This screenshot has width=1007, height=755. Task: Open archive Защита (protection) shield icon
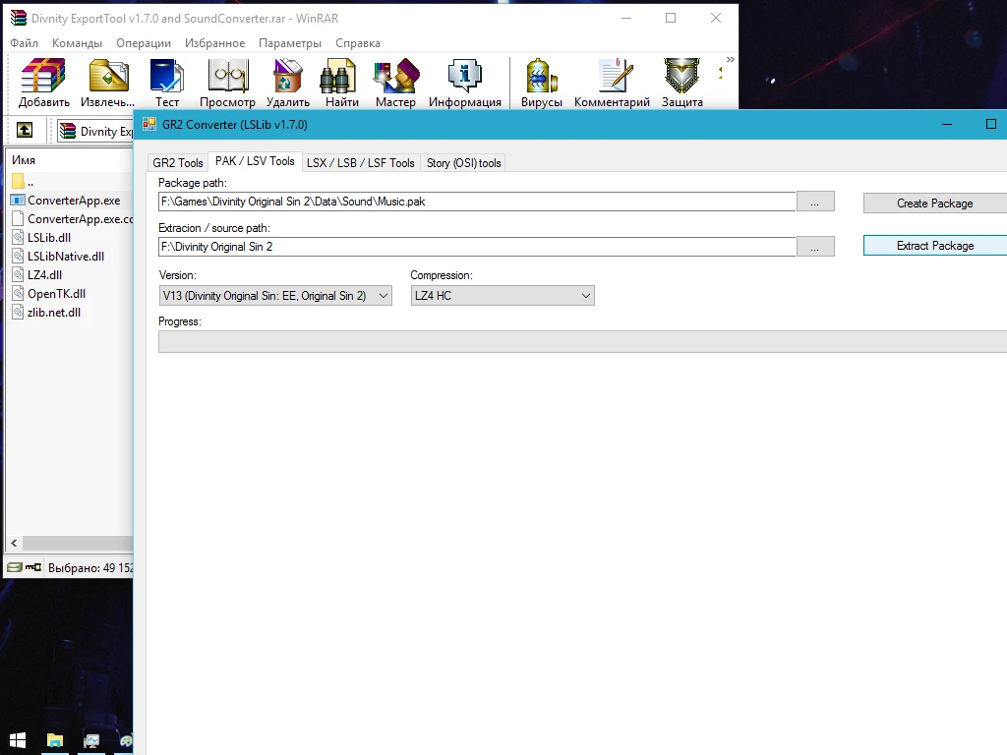(681, 81)
